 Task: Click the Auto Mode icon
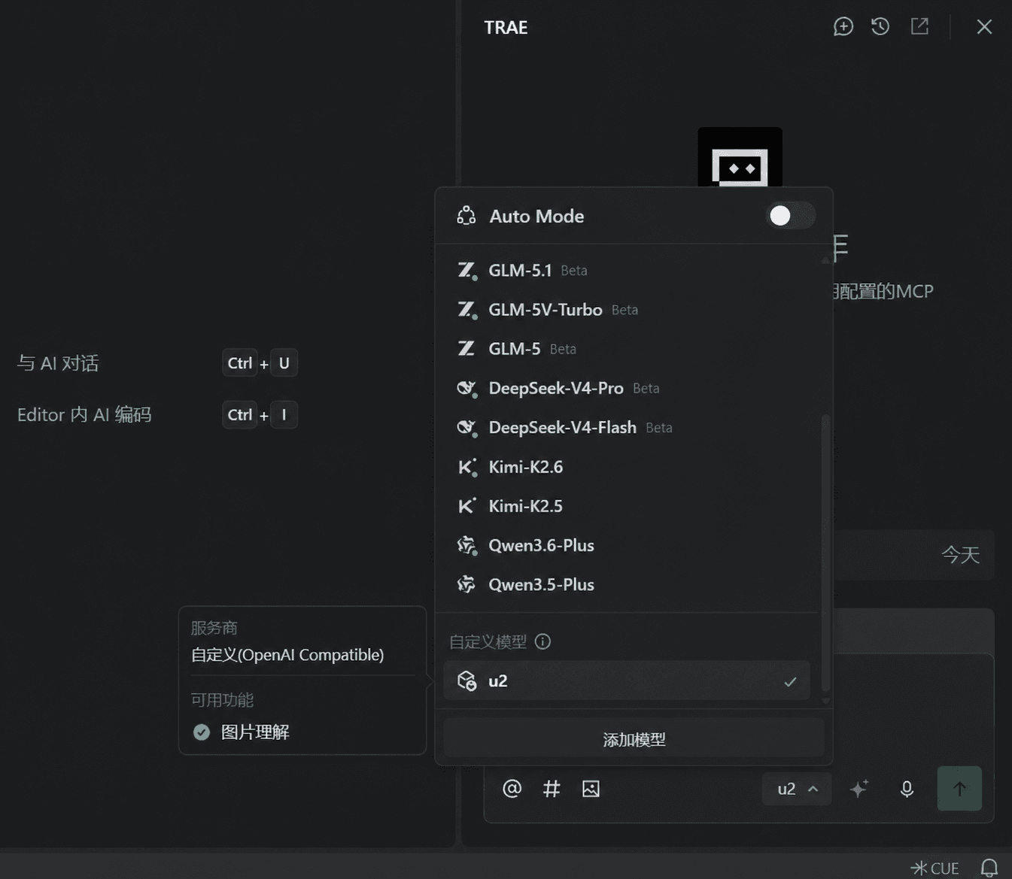466,216
